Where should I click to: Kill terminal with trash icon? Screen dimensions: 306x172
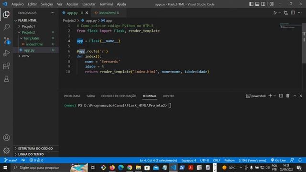288,96
